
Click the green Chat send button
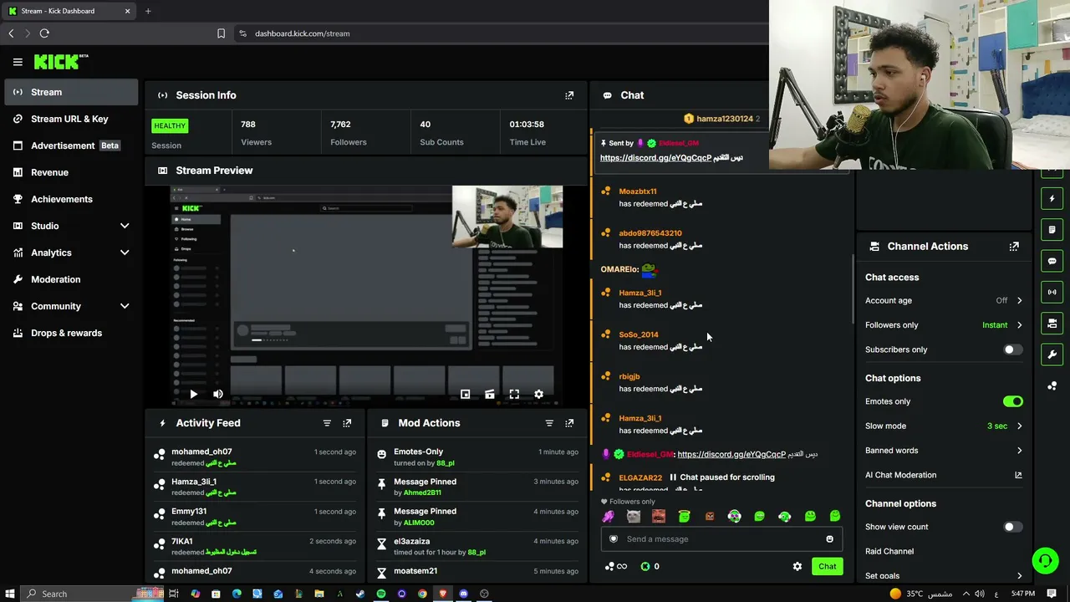pos(827,566)
